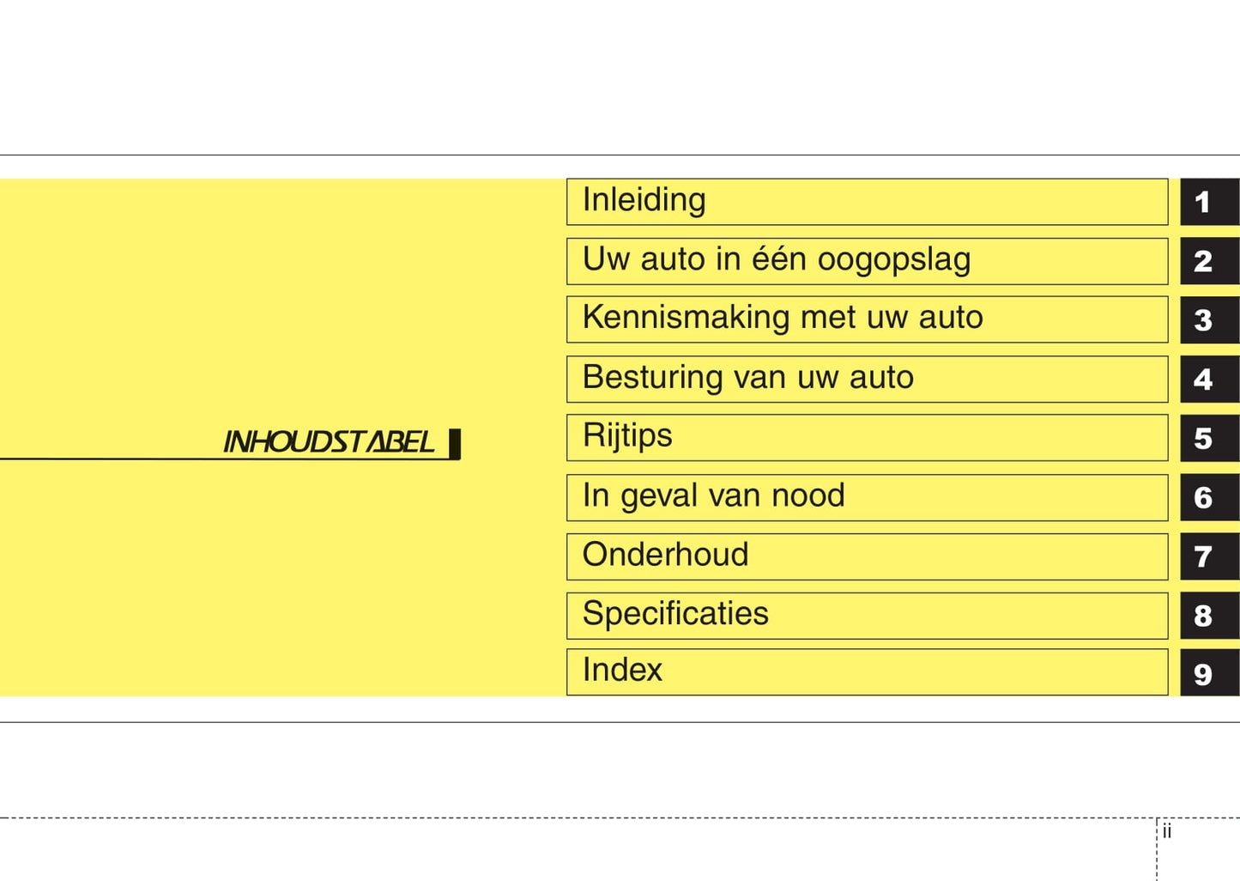Select black number tab 9

(1208, 672)
